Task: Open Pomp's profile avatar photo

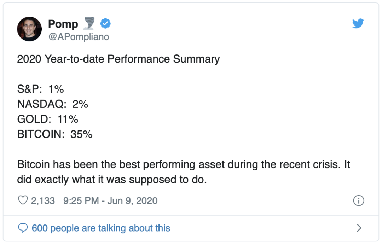Action: (29, 29)
